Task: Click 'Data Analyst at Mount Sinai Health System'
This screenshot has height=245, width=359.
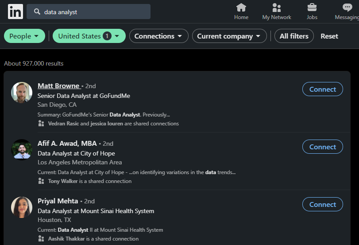Action: tap(96, 211)
